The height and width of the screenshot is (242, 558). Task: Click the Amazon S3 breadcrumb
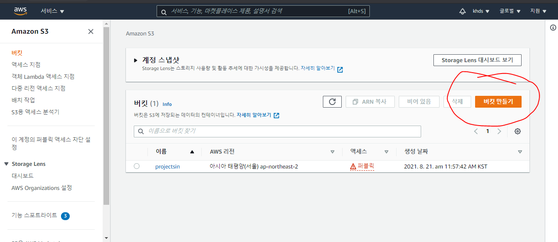[x=140, y=33]
